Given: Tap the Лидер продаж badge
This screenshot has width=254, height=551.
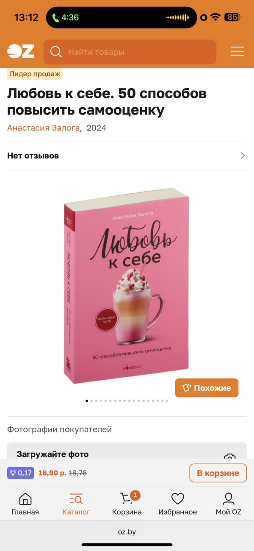Looking at the screenshot, I should tap(35, 74).
